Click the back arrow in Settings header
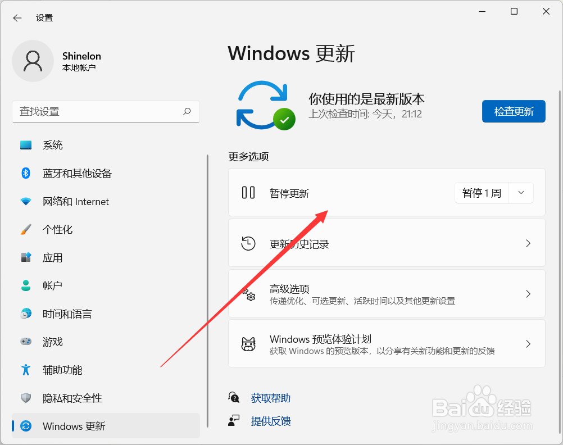The width and height of the screenshot is (563, 445). pyautogui.click(x=17, y=18)
